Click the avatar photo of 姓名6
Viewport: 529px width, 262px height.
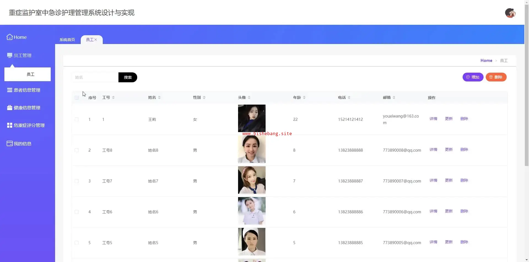252,211
